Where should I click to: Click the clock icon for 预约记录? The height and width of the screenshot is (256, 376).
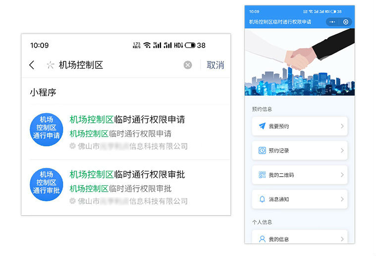[x=262, y=151]
